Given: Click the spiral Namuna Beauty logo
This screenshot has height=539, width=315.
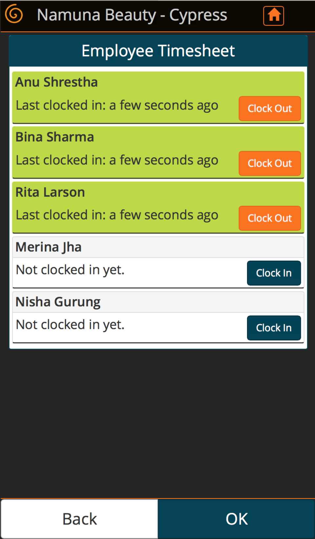Looking at the screenshot, I should click(14, 15).
